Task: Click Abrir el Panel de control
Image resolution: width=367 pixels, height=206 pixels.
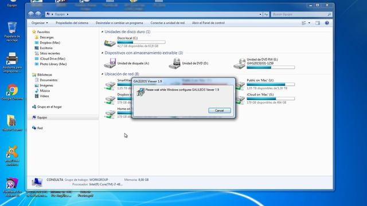Action: (208, 23)
